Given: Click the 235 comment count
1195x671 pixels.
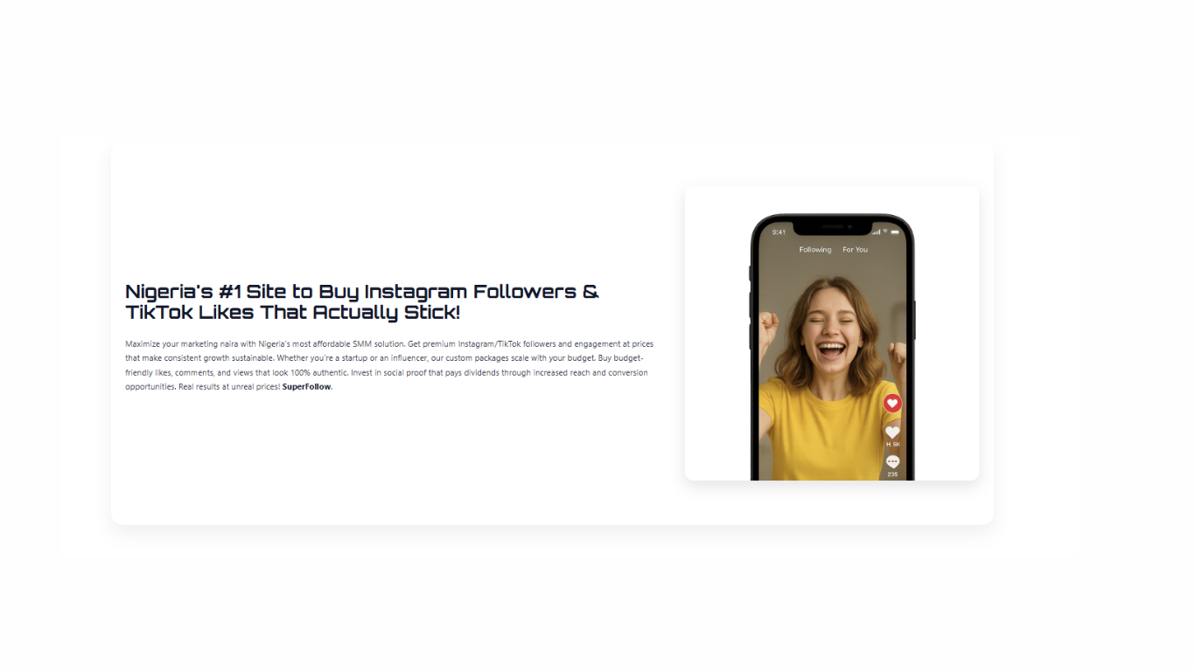Looking at the screenshot, I should [892, 474].
